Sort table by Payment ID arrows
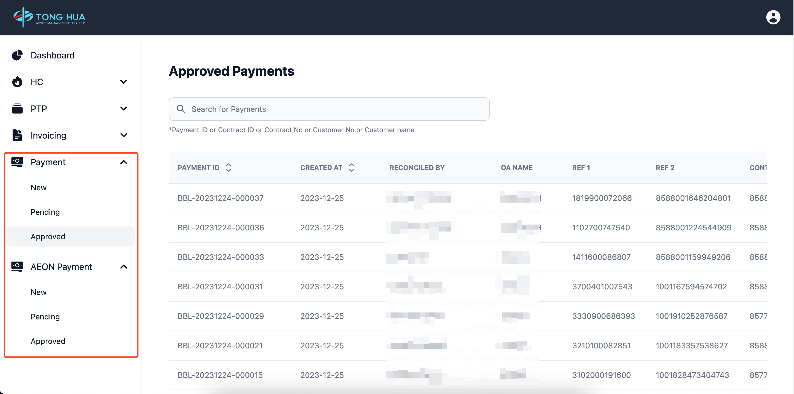This screenshot has height=394, width=794. (x=228, y=168)
